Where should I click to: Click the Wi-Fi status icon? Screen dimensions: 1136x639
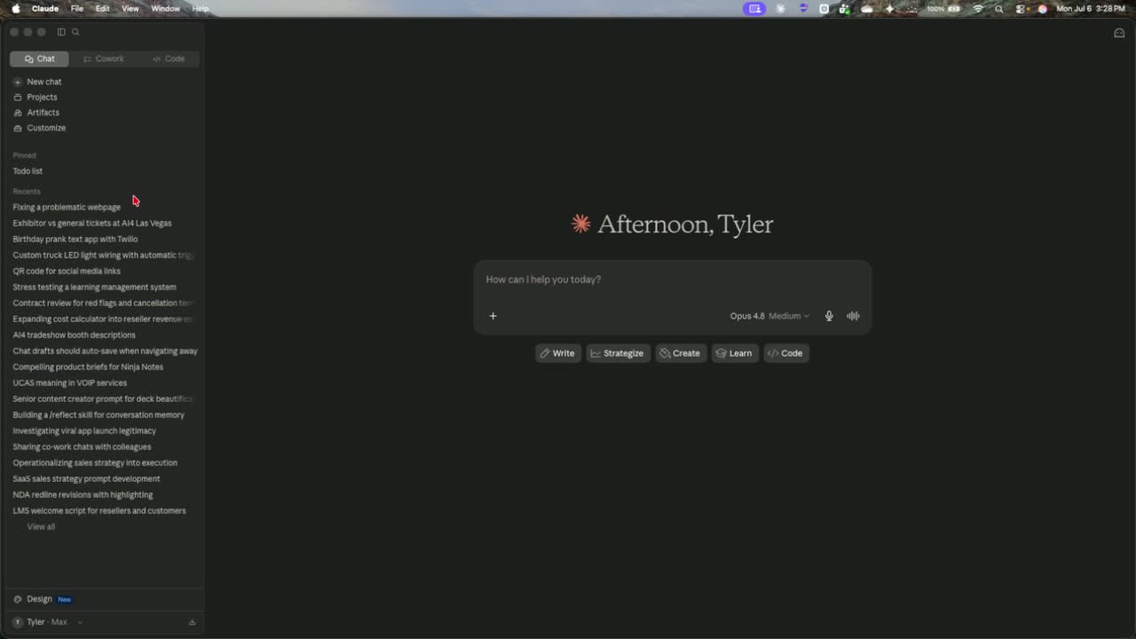click(979, 9)
